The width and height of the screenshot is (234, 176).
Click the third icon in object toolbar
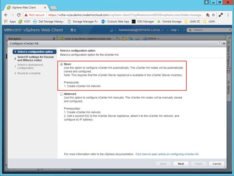click(131, 39)
